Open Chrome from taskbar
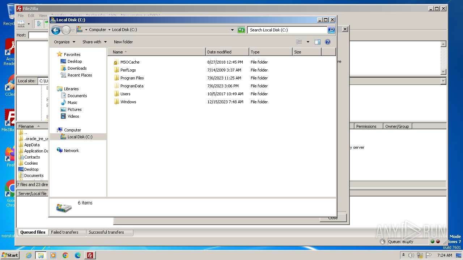 (x=65, y=255)
